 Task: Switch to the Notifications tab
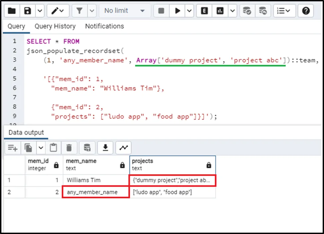(104, 26)
